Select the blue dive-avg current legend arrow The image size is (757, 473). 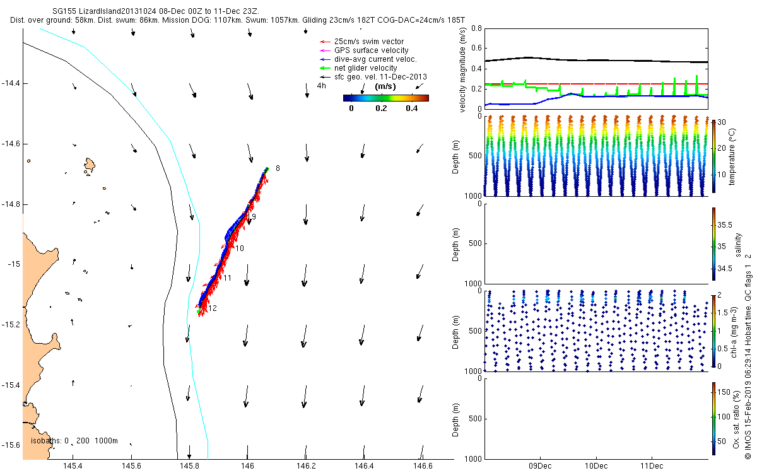click(326, 59)
